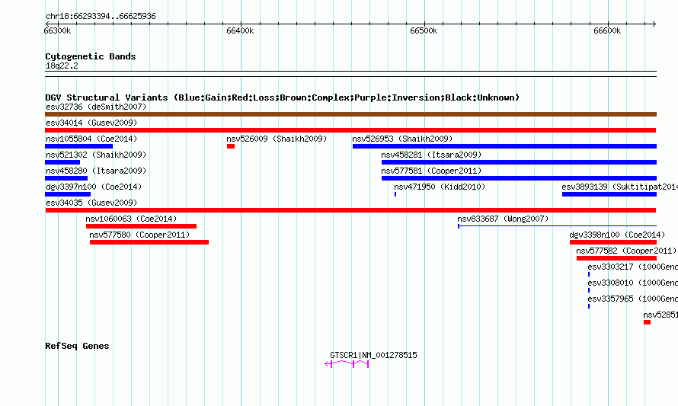Select the nsv577580 (Cooper2011) red bar
678x406 pixels.
pyautogui.click(x=149, y=242)
